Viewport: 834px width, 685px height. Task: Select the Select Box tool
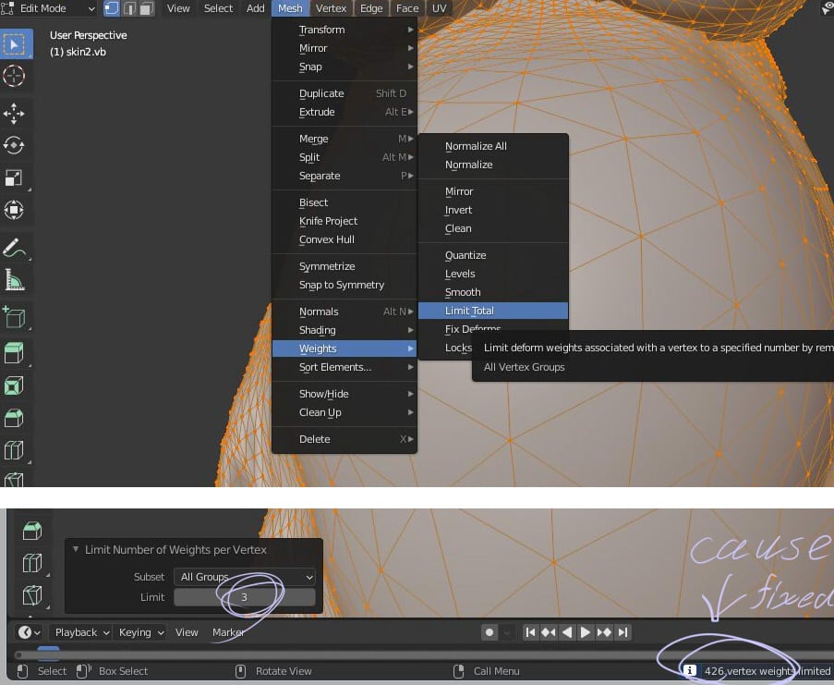(16, 43)
